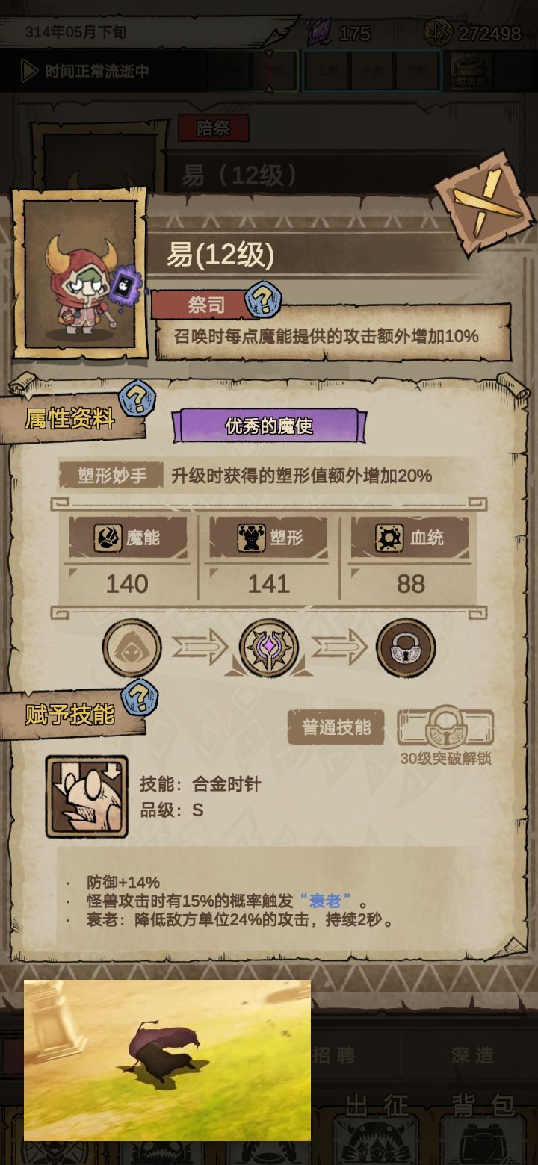Tap the 血统 gear stat icon
Image resolution: width=538 pixels, height=1165 pixels.
[x=389, y=538]
